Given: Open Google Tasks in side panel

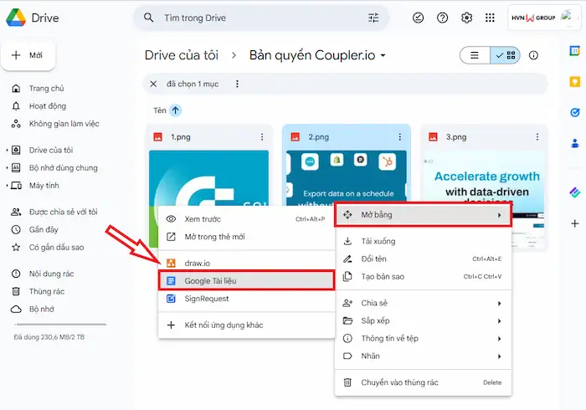Looking at the screenshot, I should [574, 112].
